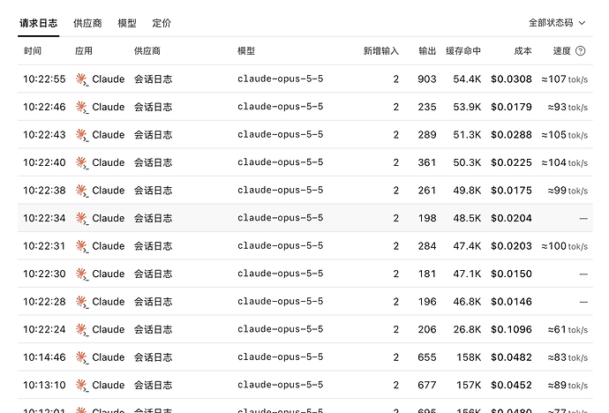609x413 pixels.
Task: Click 会话日志 in the 10:22:55 row
Action: point(153,79)
